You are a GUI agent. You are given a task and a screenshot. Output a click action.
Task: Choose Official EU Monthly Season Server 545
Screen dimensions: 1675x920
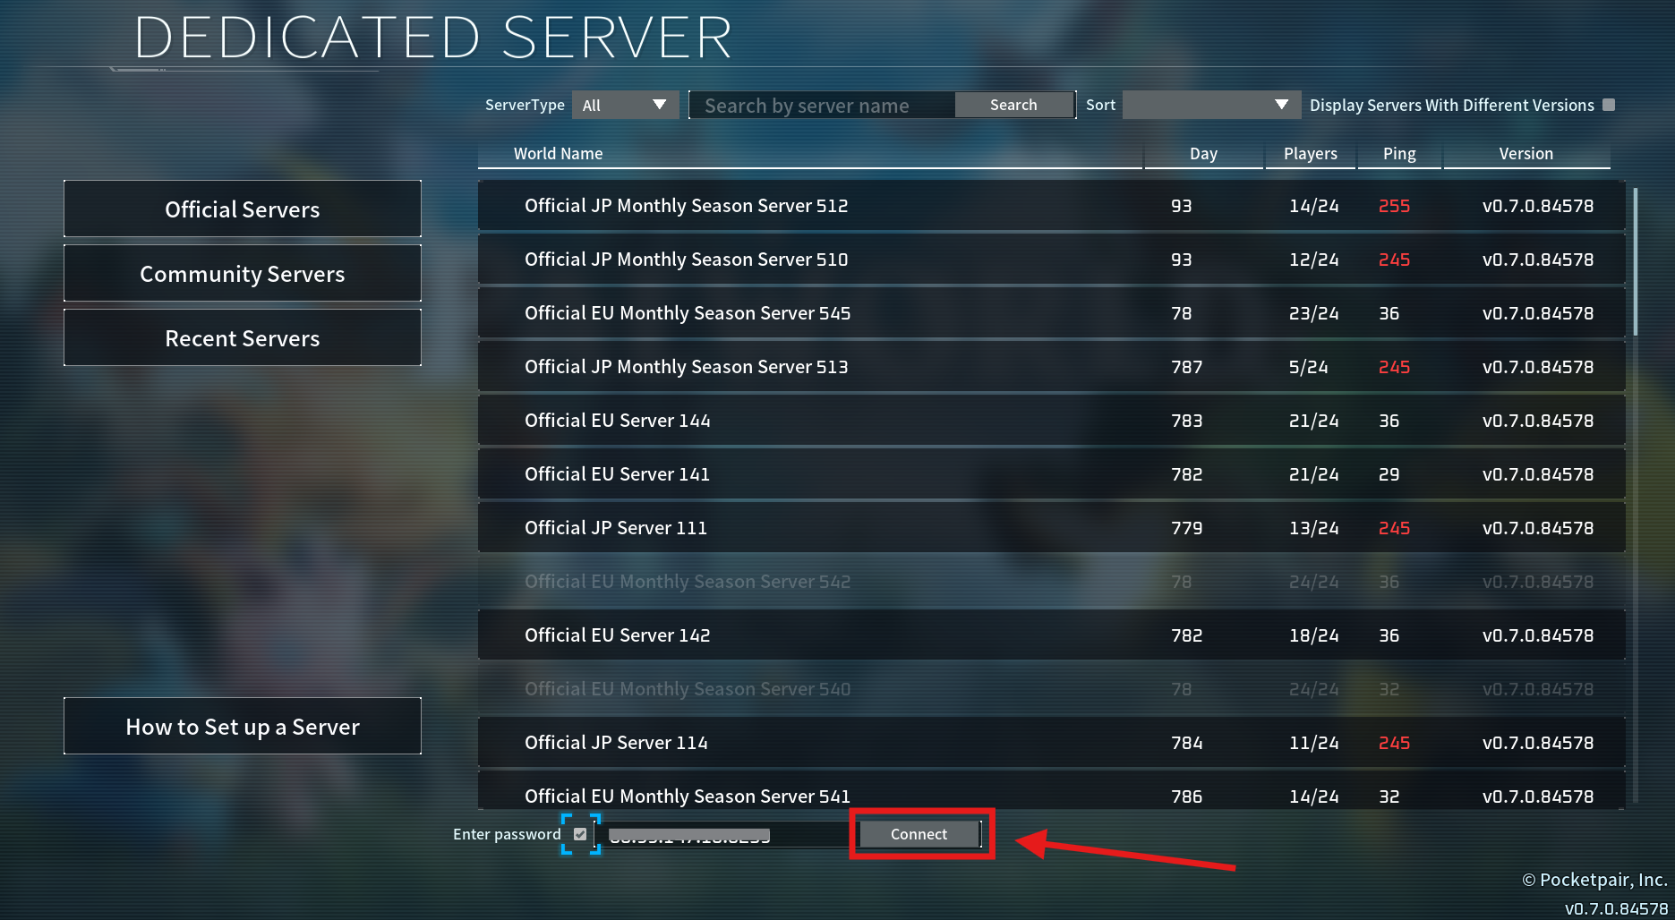click(1051, 313)
